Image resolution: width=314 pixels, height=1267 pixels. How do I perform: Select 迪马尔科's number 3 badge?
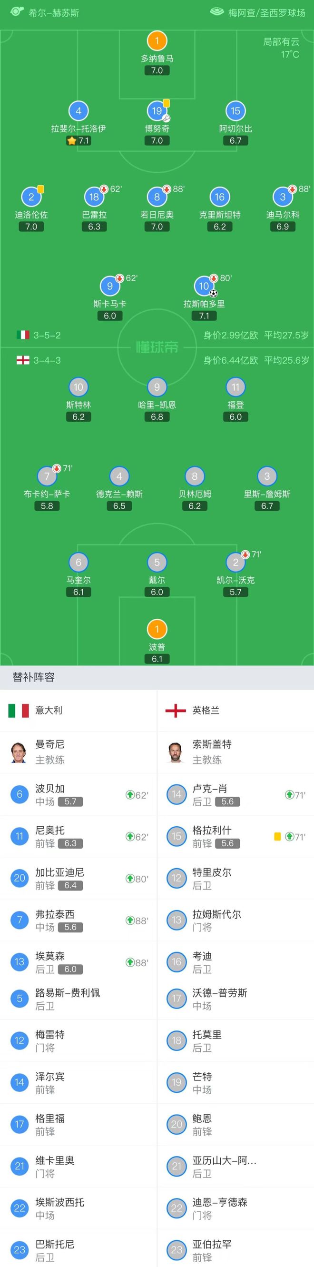tap(283, 197)
